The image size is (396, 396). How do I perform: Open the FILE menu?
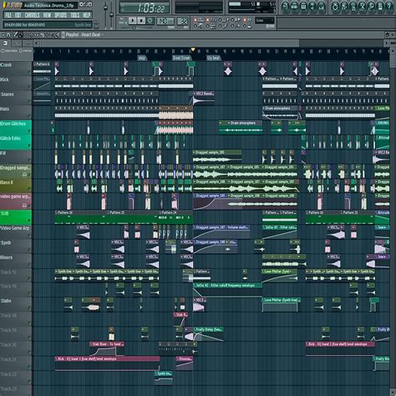click(8, 15)
